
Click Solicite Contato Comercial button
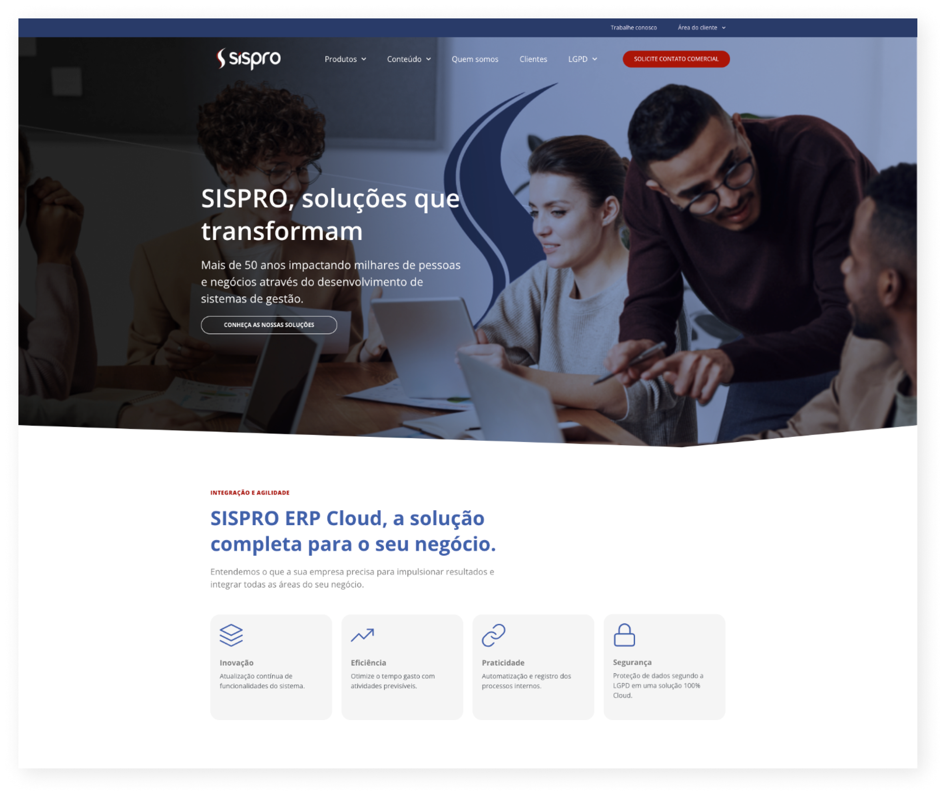pyautogui.click(x=676, y=59)
